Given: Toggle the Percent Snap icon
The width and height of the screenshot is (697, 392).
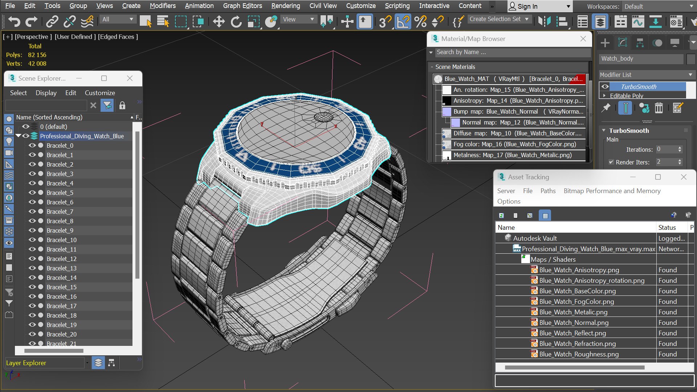Looking at the screenshot, I should pyautogui.click(x=420, y=22).
